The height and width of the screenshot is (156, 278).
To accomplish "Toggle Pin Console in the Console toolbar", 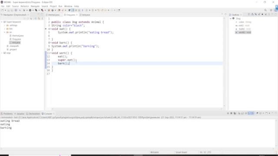I will 257,113.
